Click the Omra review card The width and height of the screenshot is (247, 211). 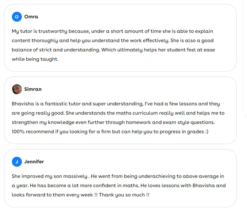point(121,38)
